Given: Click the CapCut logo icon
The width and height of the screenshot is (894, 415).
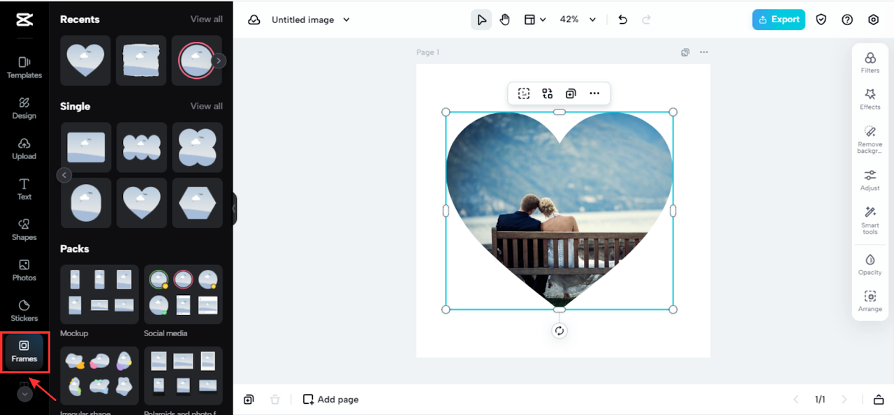Looking at the screenshot, I should 24,20.
